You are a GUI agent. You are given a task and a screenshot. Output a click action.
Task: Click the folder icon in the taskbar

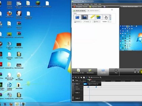[17, 104]
